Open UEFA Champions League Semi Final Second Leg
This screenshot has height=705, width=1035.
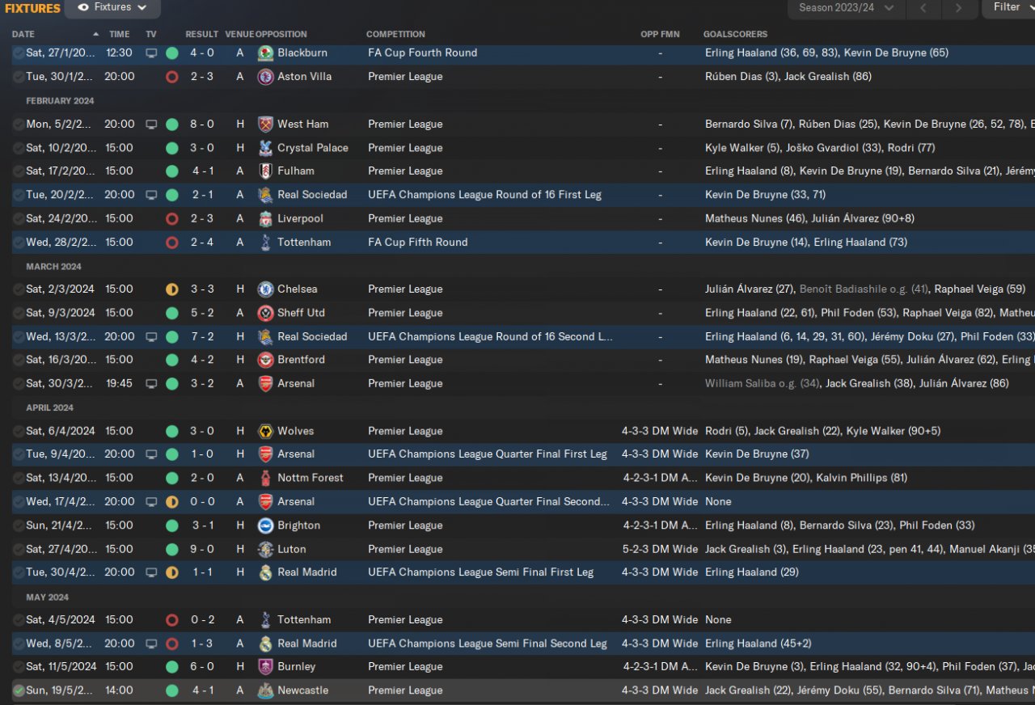coord(488,644)
